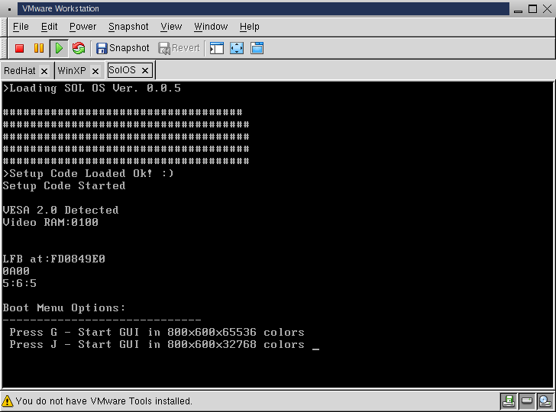Image resolution: width=556 pixels, height=412 pixels.
Task: Click the VMware Tools warning icon
Action: 7,401
